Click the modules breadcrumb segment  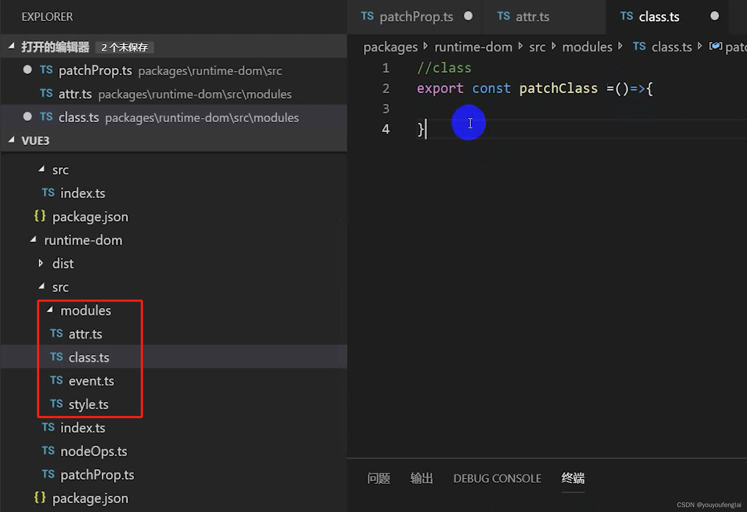(x=587, y=47)
